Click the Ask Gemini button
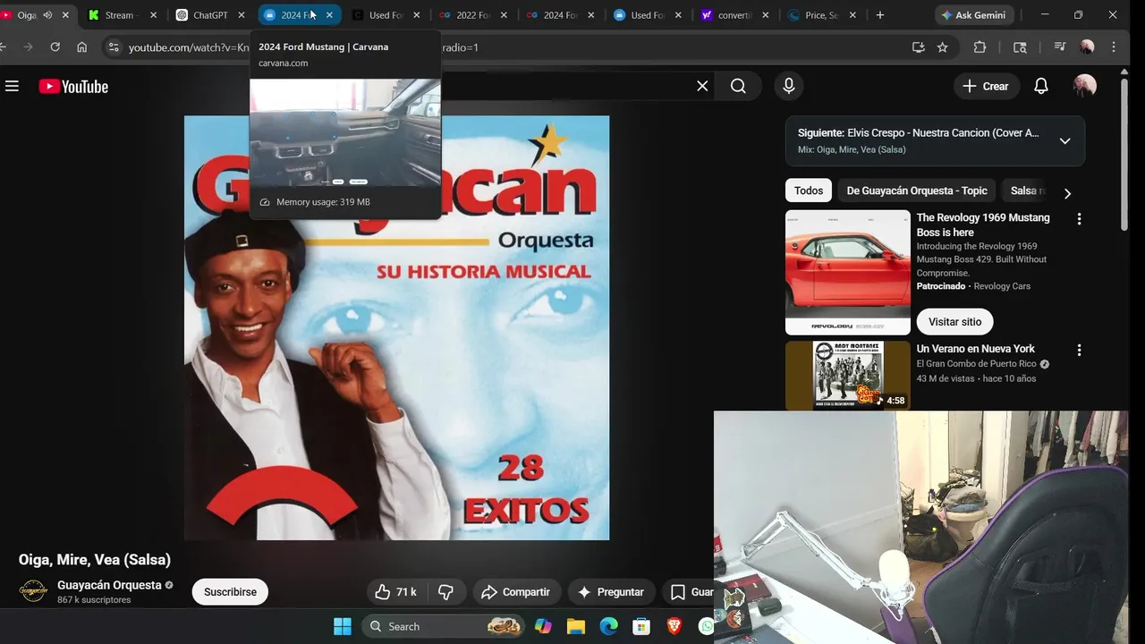Image resolution: width=1145 pixels, height=644 pixels. click(972, 15)
